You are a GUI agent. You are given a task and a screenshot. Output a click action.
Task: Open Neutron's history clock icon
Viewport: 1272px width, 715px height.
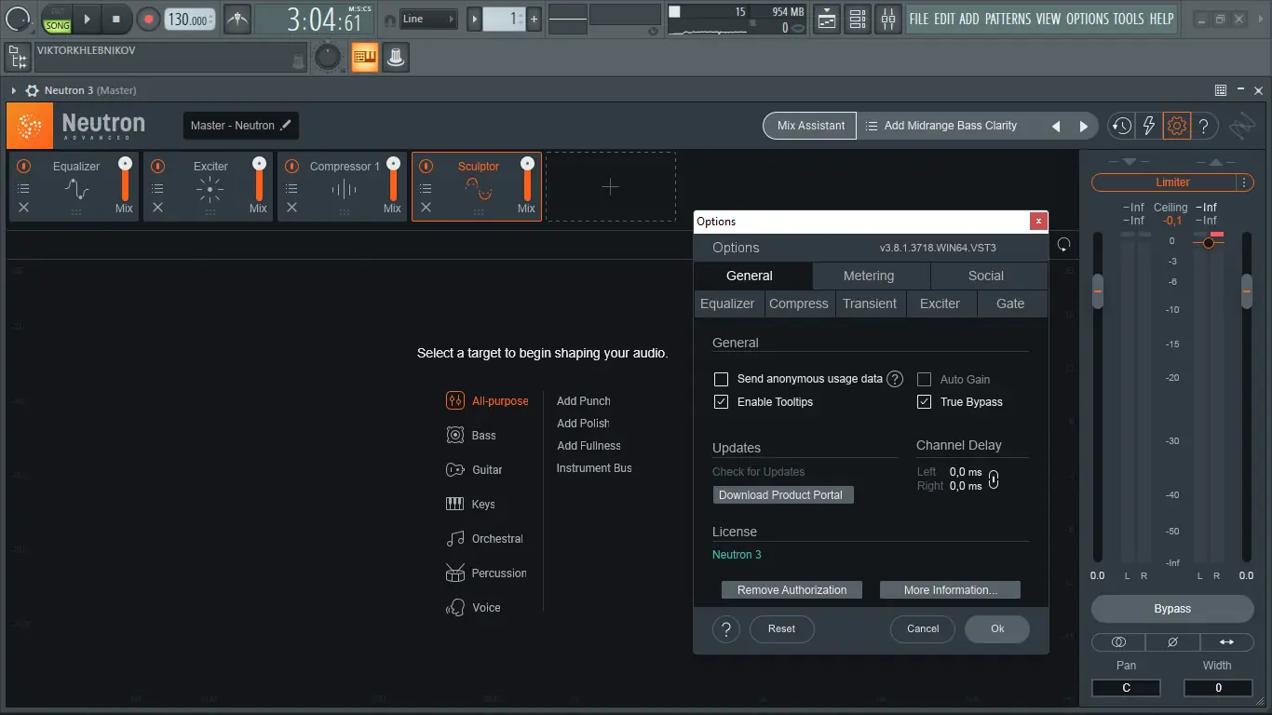point(1121,125)
